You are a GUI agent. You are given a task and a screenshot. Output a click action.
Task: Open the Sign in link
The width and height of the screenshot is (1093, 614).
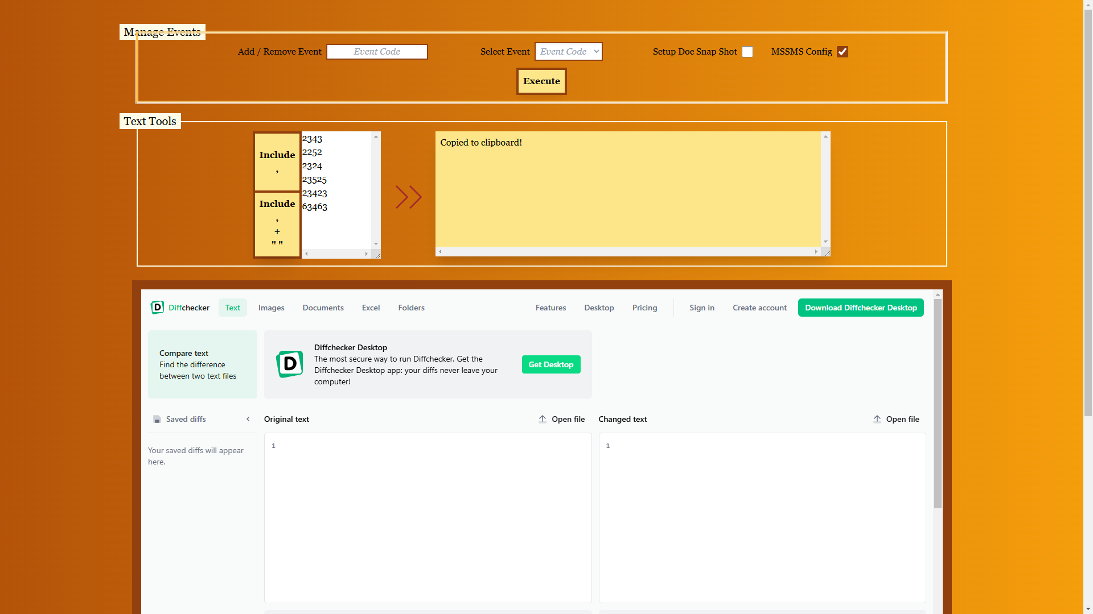click(x=701, y=308)
